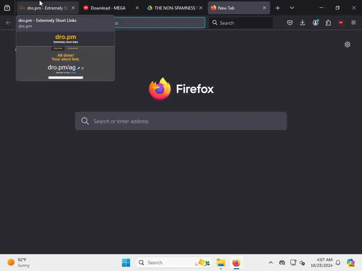Screen dimensions: 362x271
Task: Expand the list all tabs chevron
Action: tap(292, 8)
